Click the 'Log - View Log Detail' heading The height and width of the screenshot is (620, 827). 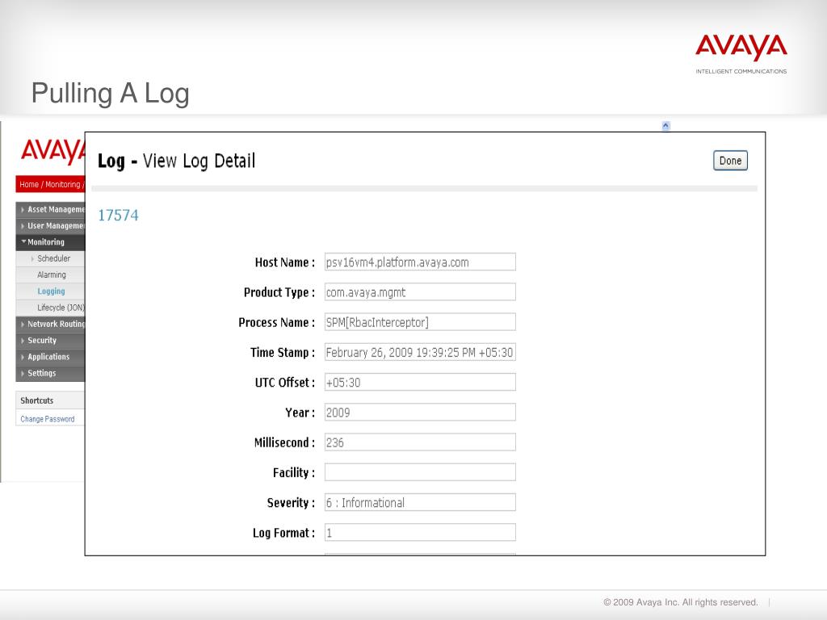click(x=177, y=161)
